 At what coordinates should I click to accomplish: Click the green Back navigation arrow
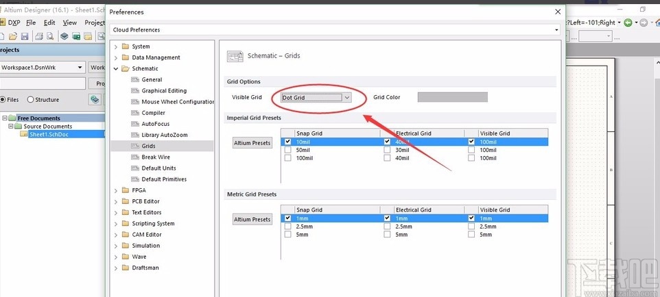tap(628, 23)
